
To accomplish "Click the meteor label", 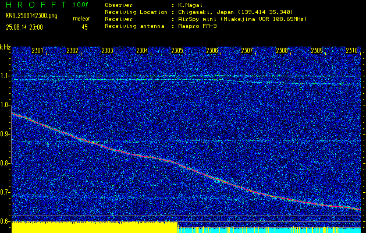I will tap(81, 19).
